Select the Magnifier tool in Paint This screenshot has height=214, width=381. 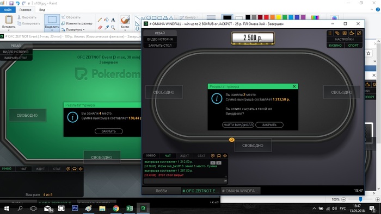point(113,27)
